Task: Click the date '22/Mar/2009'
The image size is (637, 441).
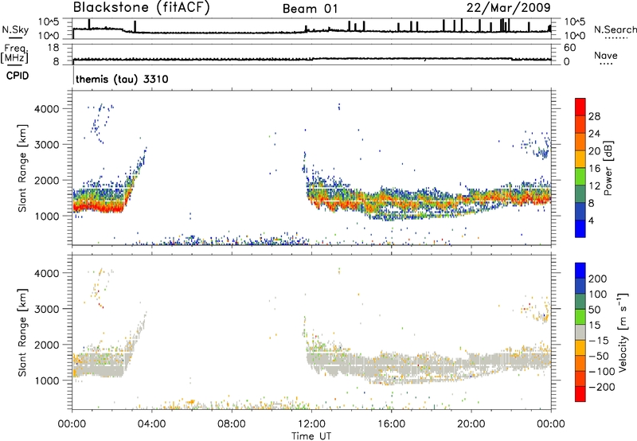Action: coord(509,8)
